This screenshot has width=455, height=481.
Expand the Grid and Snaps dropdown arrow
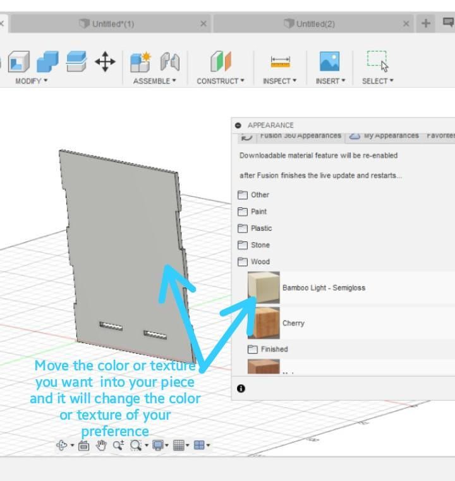click(188, 445)
